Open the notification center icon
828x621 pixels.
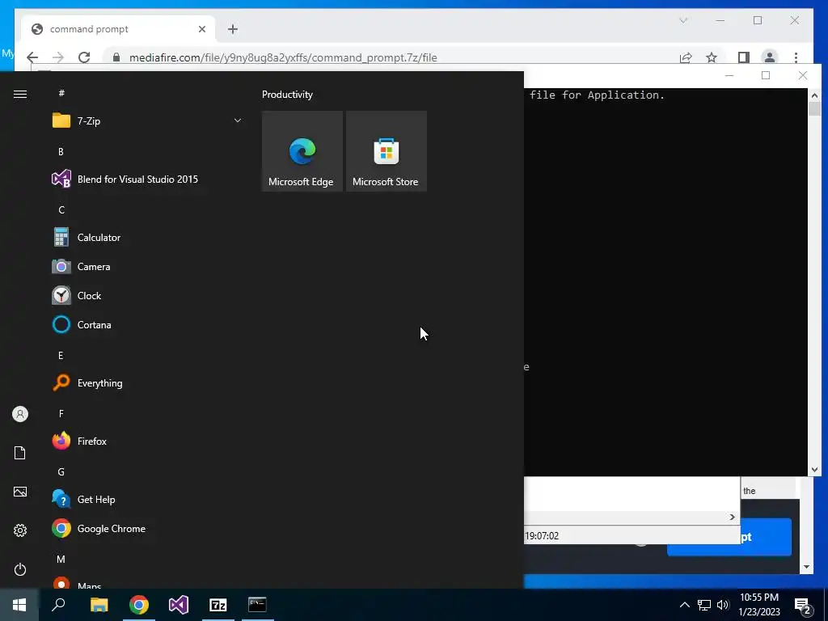(803, 606)
